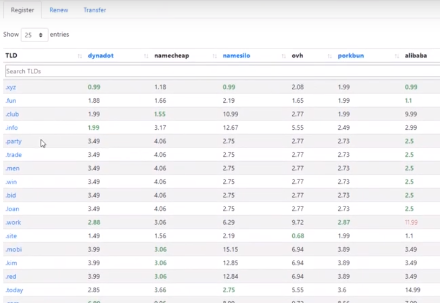
Task: Open the .info TLD link
Action: click(x=11, y=128)
